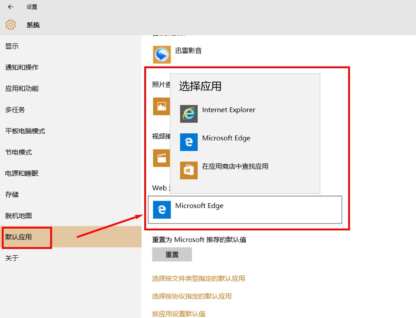416x318 pixels.
Task: Open 存储 settings section
Action: 71,195
